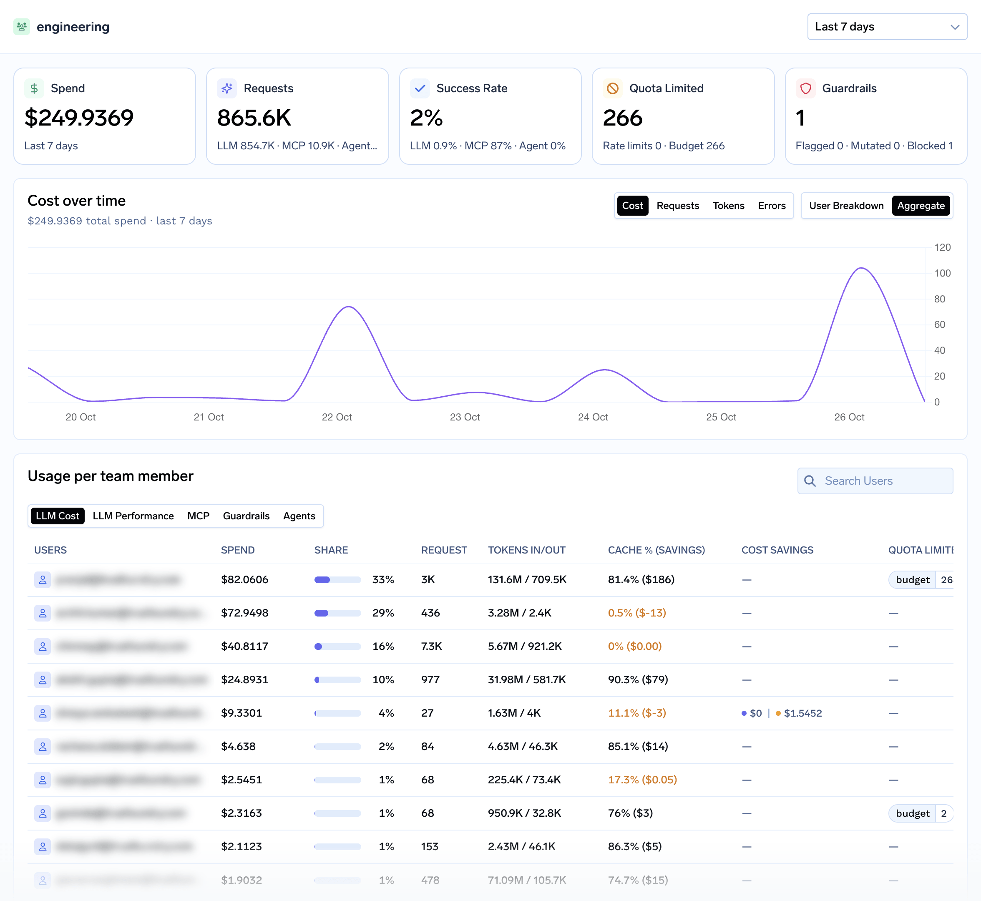Click the 22 Oct chart axis label
This screenshot has width=981, height=901.
(x=337, y=417)
